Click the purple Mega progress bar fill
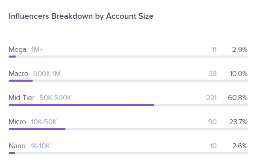The width and height of the screenshot is (264, 167). (x=12, y=56)
